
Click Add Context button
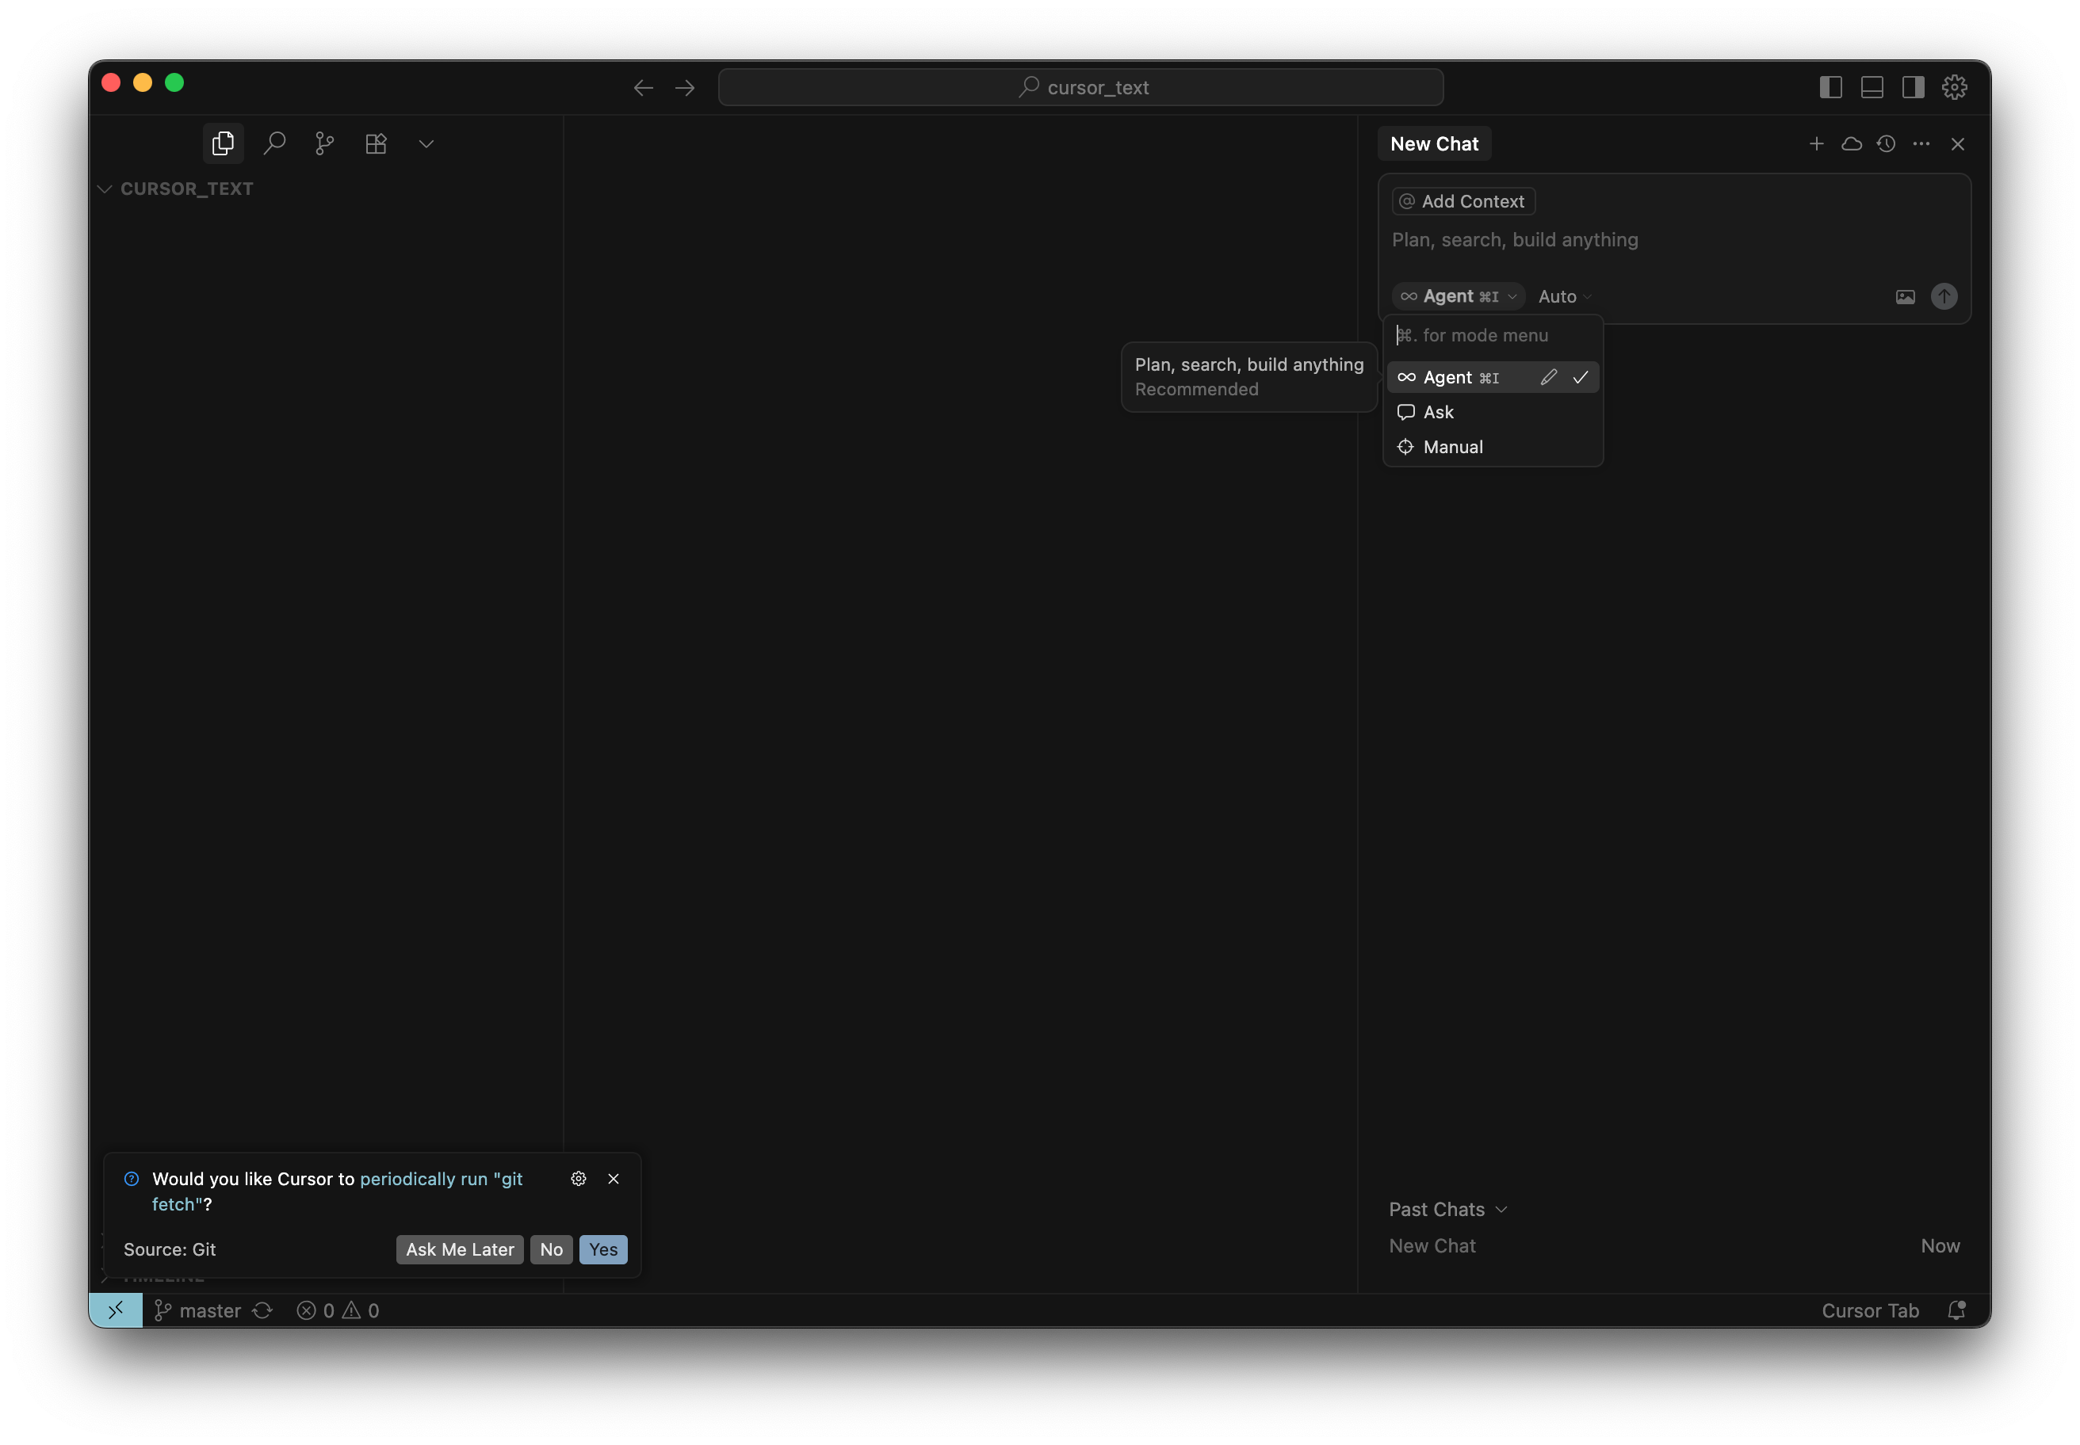click(1463, 202)
